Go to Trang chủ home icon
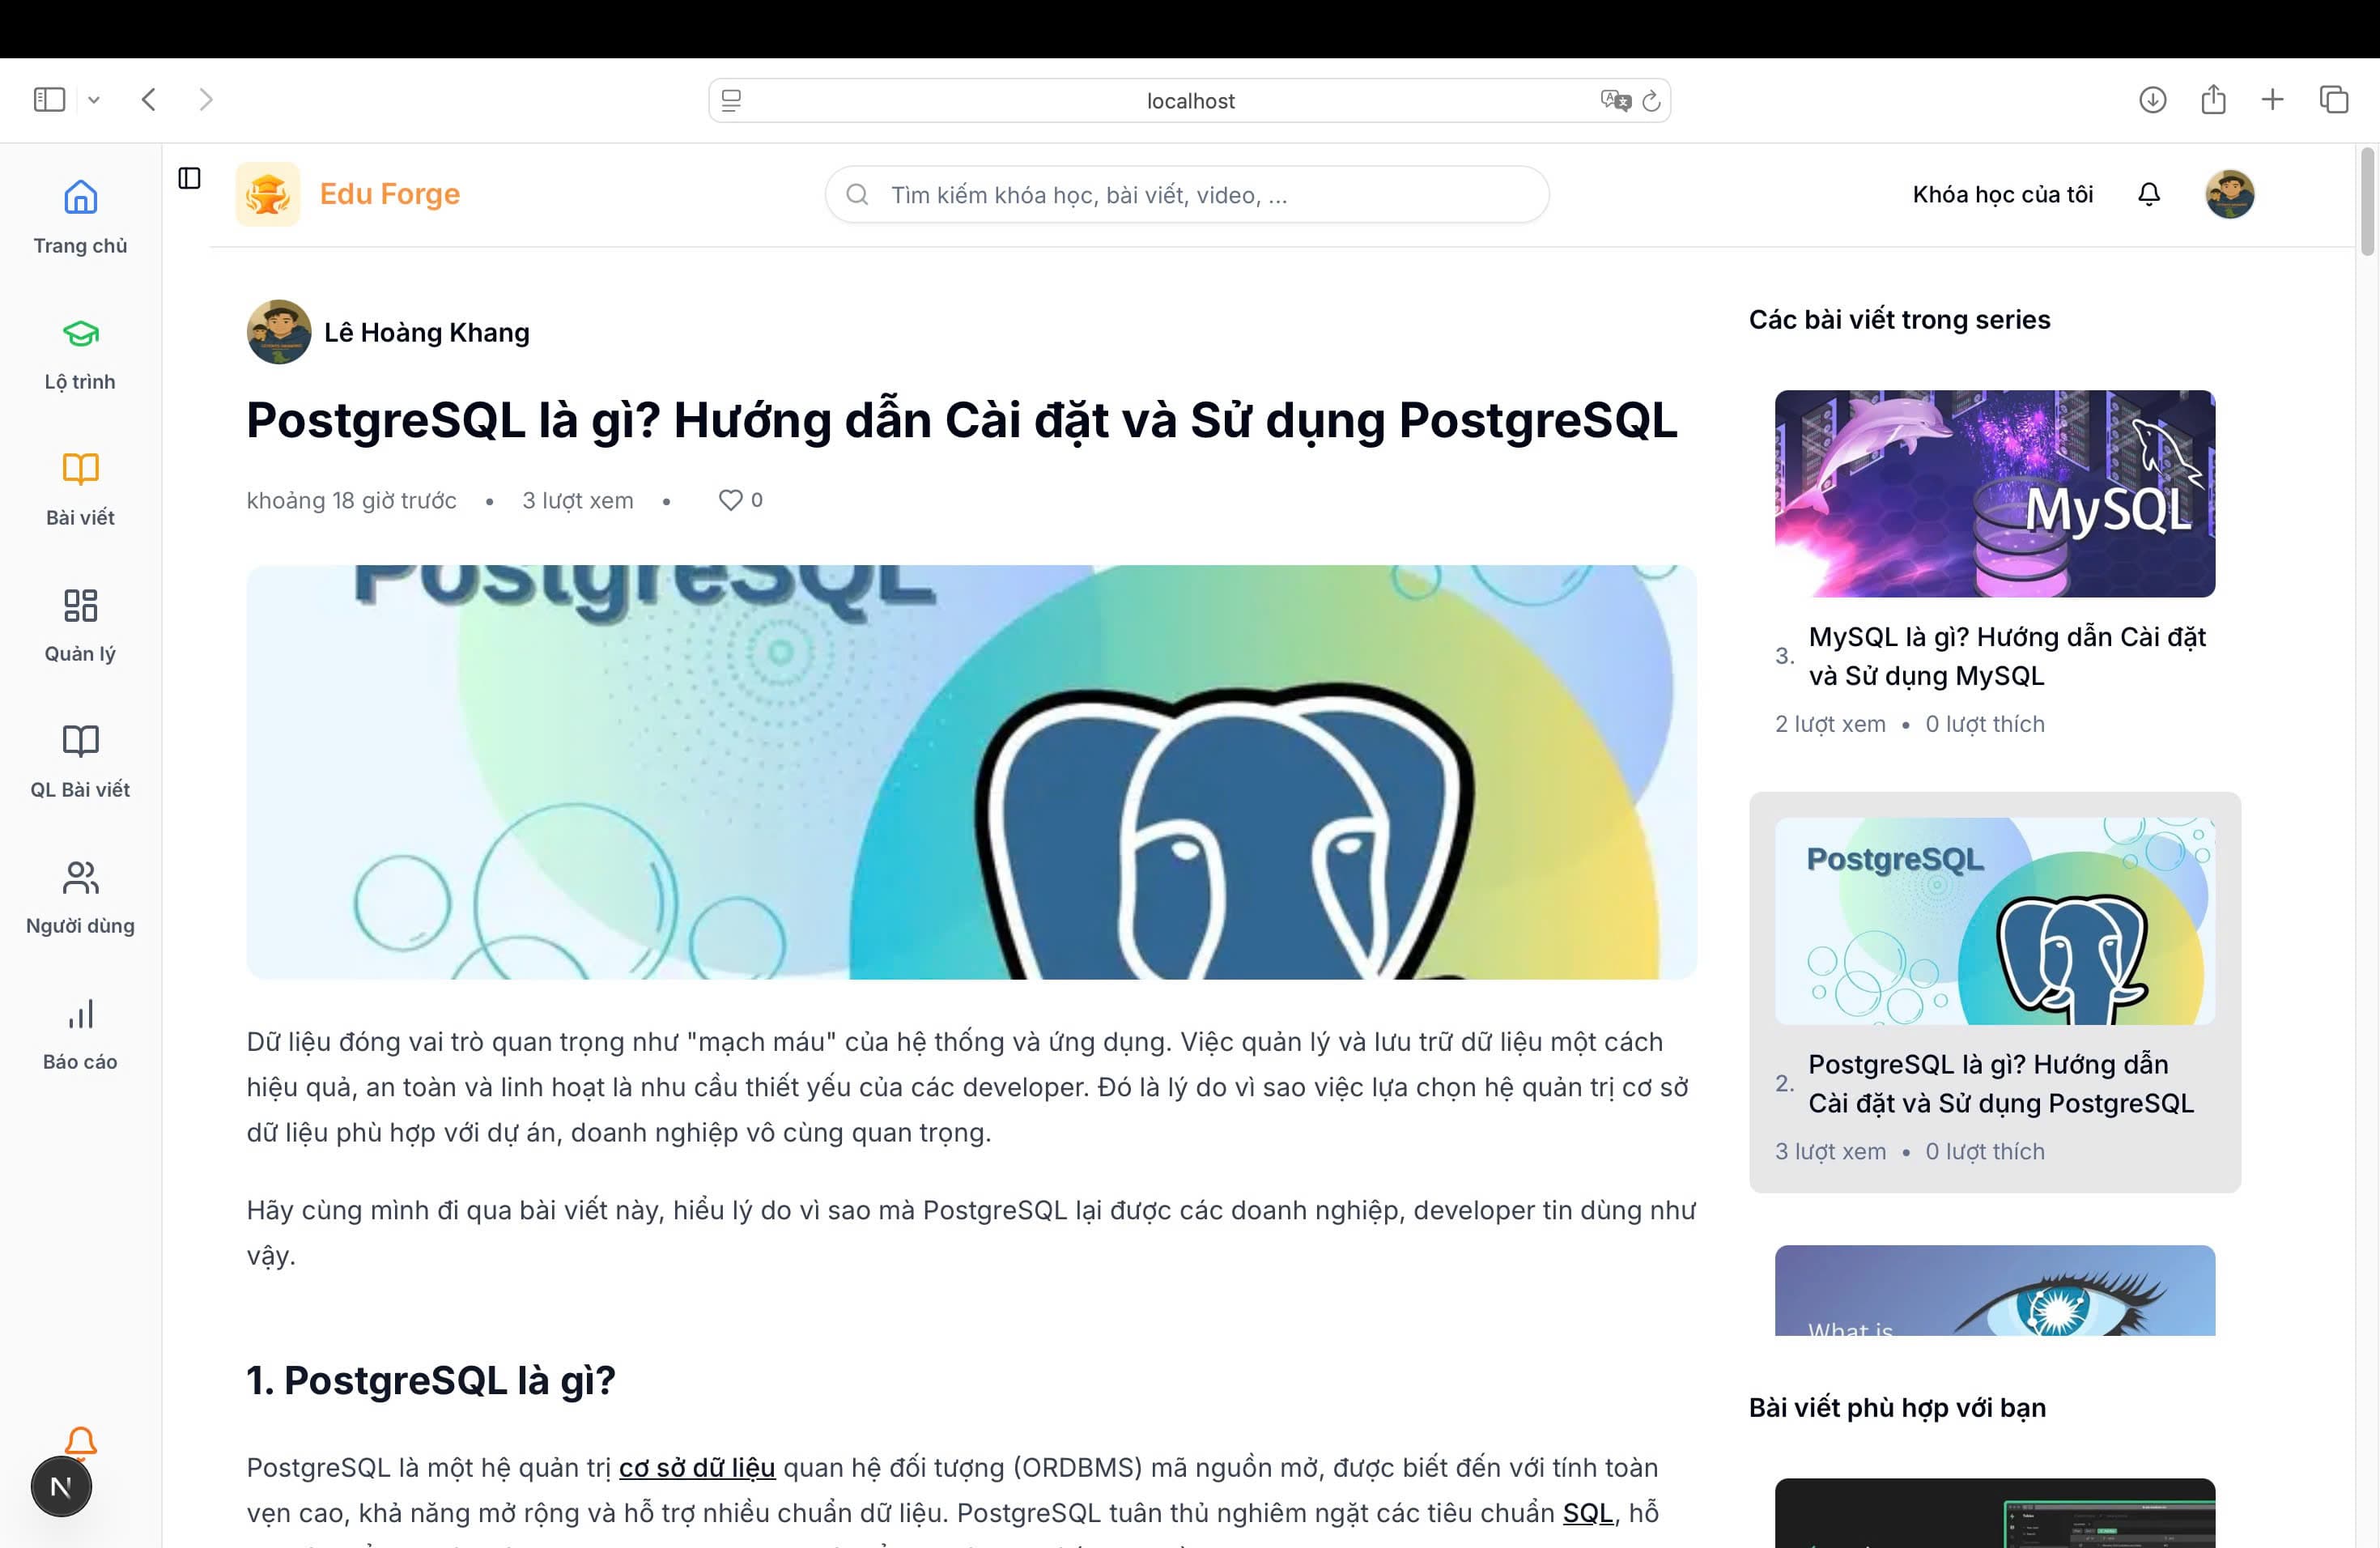Image resolution: width=2380 pixels, height=1548 pixels. [x=80, y=197]
